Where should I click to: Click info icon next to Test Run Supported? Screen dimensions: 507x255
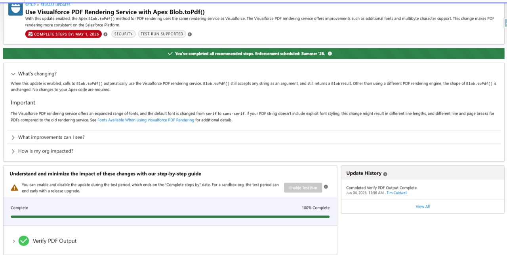(190, 34)
